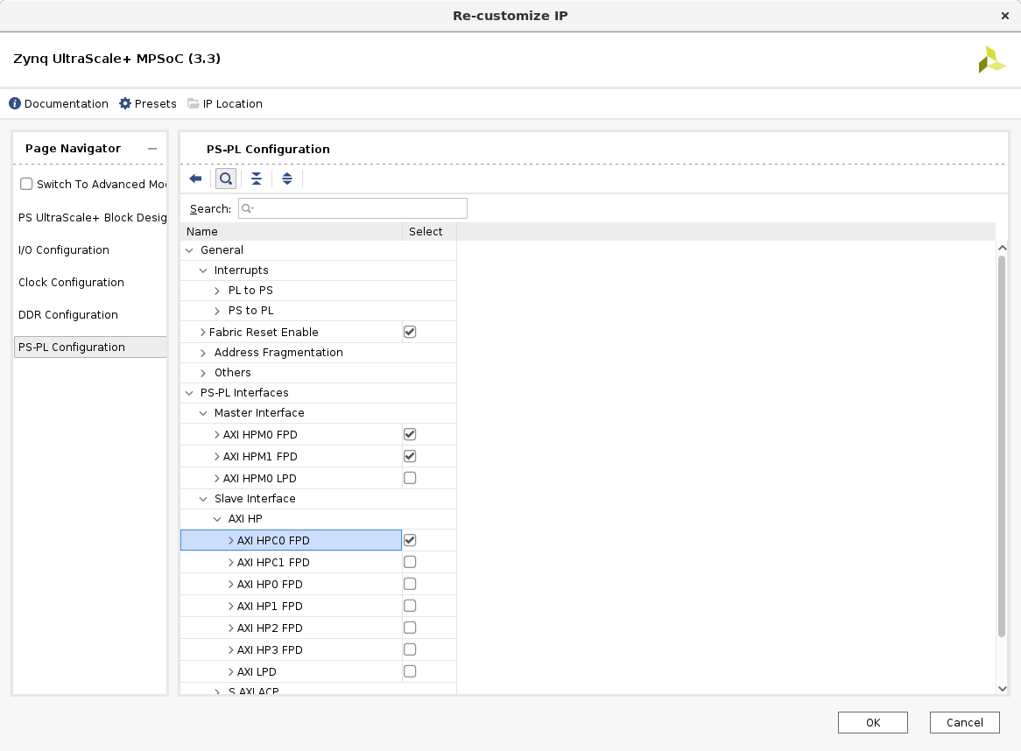Expand the Address Fragmentation node
1021x751 pixels.
click(203, 353)
